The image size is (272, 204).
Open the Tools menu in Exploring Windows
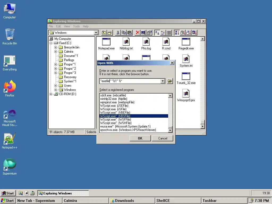pos(76,26)
